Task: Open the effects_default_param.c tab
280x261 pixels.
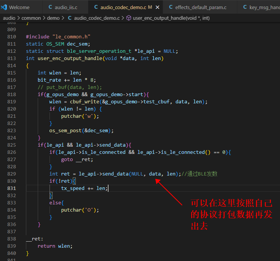Action: point(201,7)
